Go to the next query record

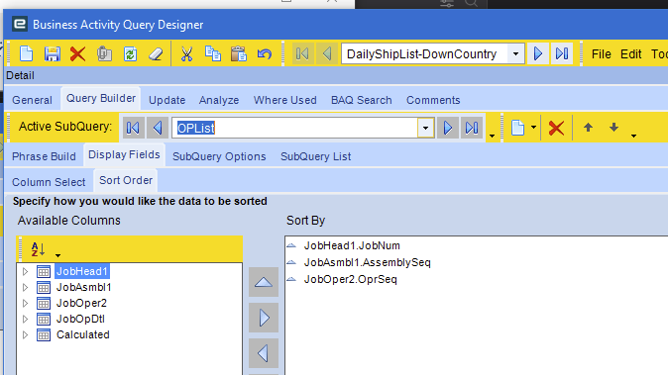click(537, 53)
